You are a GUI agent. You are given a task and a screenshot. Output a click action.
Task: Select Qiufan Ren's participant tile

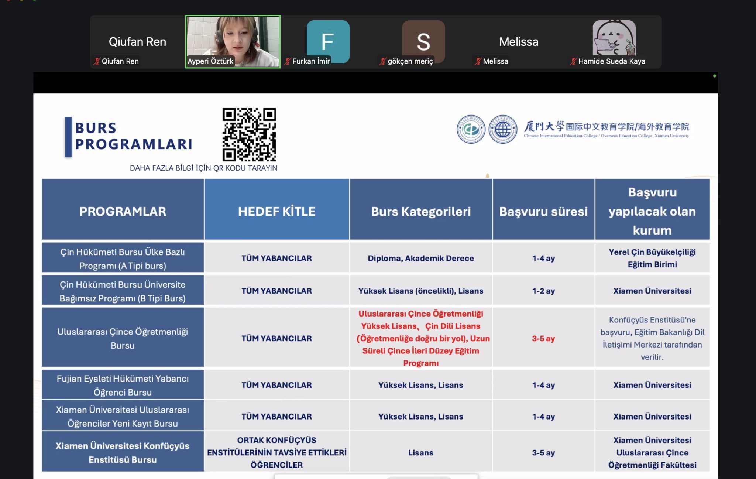pos(137,41)
